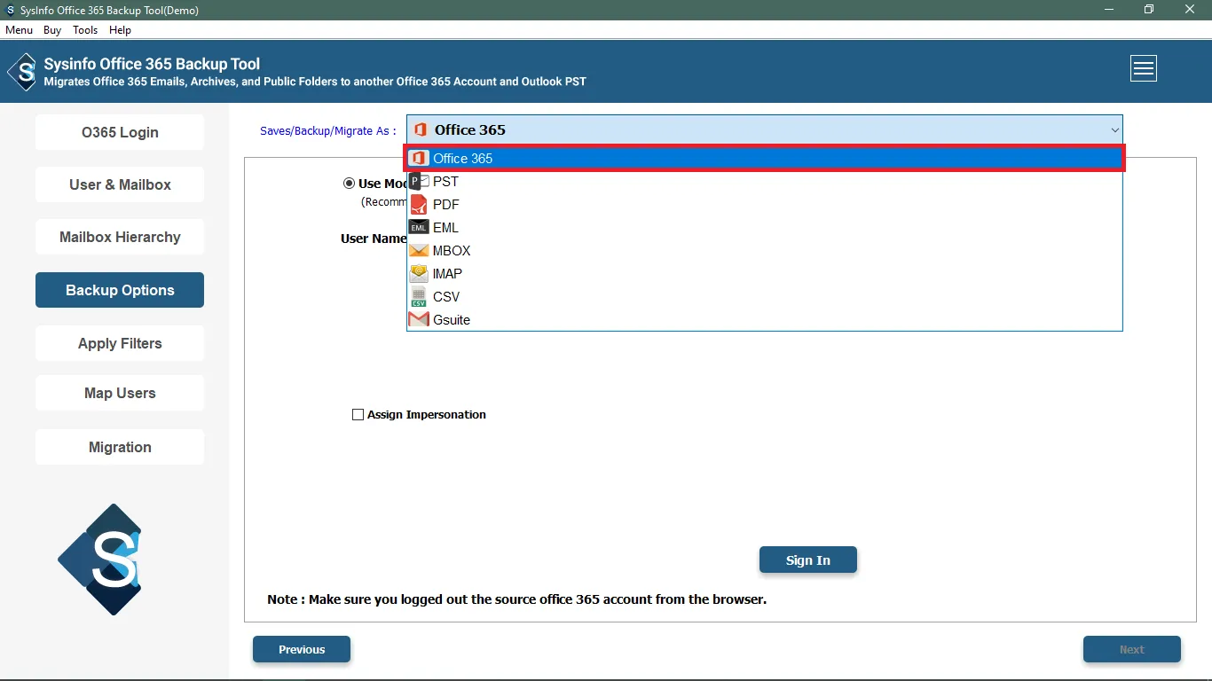Click the large Sysinfo logo in the sidebar
The image size is (1212, 681).
(x=100, y=560)
